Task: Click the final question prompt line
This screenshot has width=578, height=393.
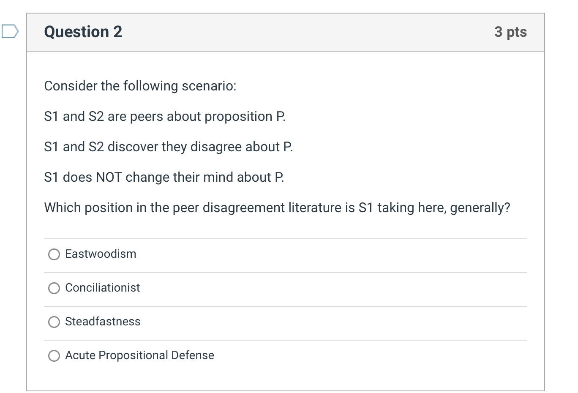Action: [277, 207]
